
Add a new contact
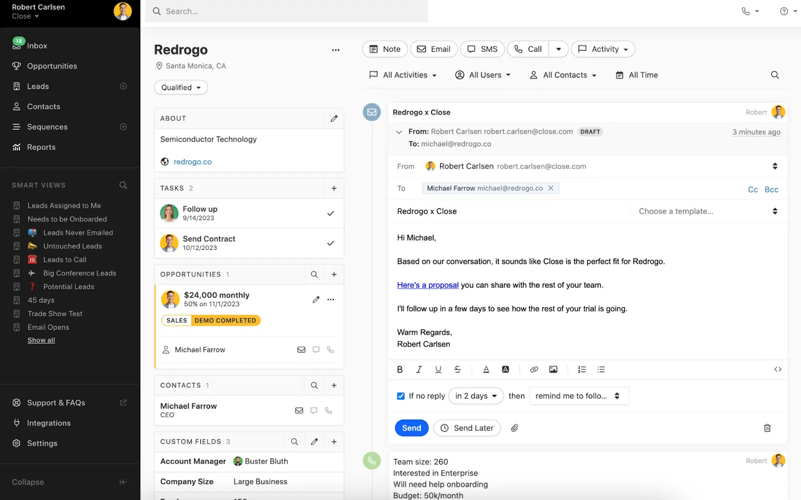[x=334, y=385]
